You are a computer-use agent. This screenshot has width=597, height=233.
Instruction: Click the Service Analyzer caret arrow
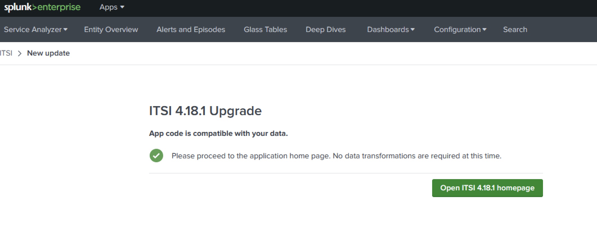click(x=66, y=29)
